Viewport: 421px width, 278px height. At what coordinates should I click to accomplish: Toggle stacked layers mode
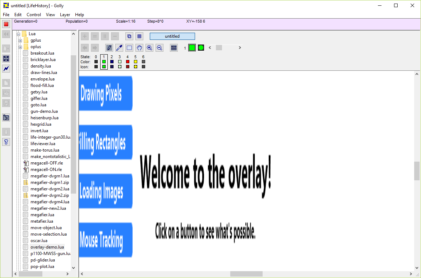coord(129,36)
